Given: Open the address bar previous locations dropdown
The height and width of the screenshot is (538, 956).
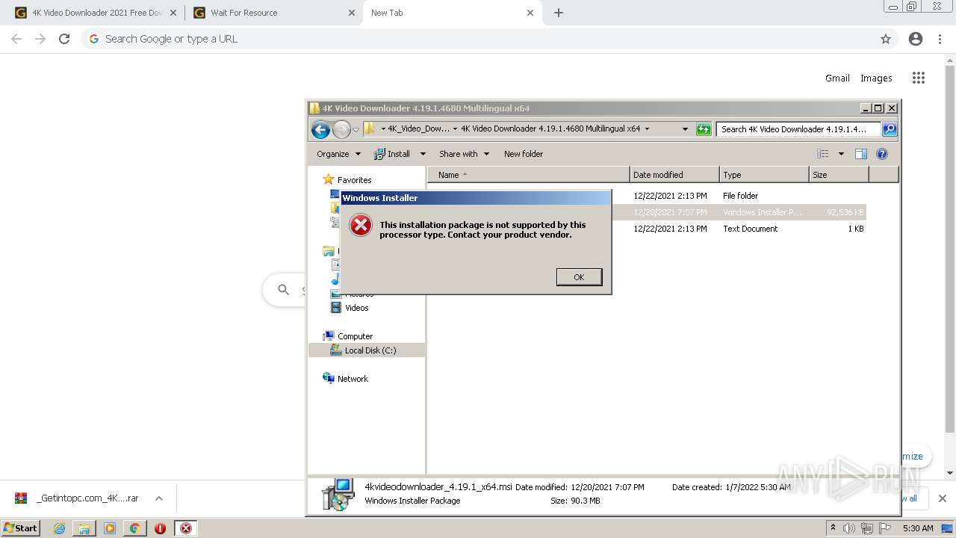Looking at the screenshot, I should 685,129.
